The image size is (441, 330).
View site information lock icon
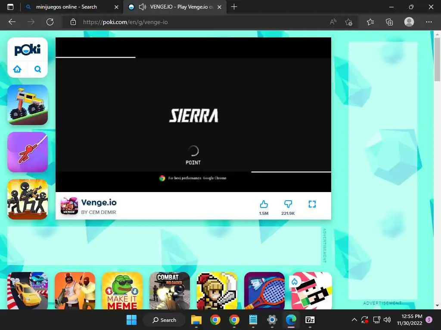(73, 22)
